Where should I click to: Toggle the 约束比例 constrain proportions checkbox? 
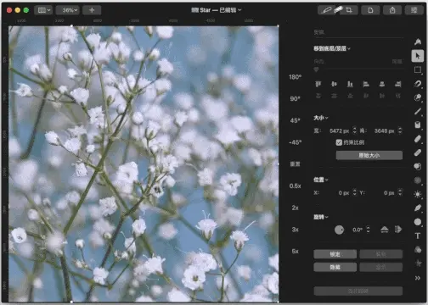(339, 142)
